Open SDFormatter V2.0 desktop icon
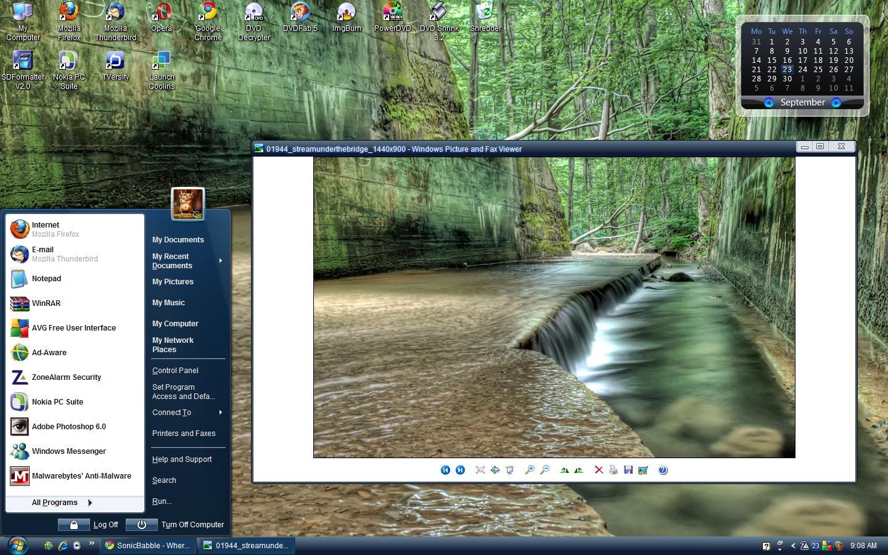Image resolution: width=888 pixels, height=555 pixels. (x=23, y=70)
